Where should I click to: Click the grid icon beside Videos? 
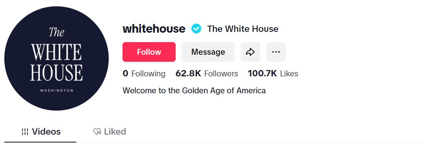click(25, 132)
